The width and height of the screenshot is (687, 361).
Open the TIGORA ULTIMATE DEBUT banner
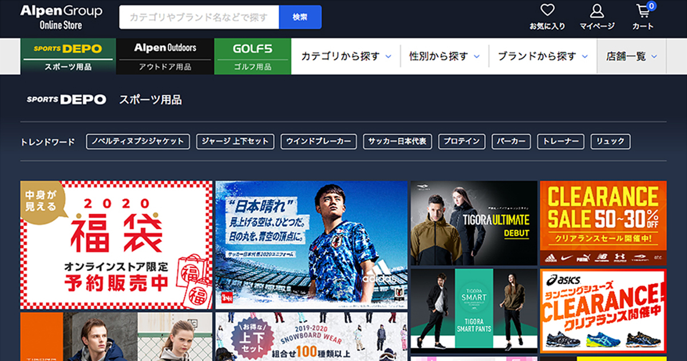point(474,223)
